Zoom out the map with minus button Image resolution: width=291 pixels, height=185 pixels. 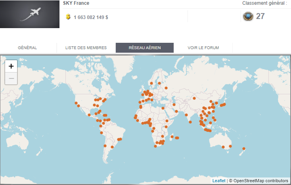click(11, 78)
